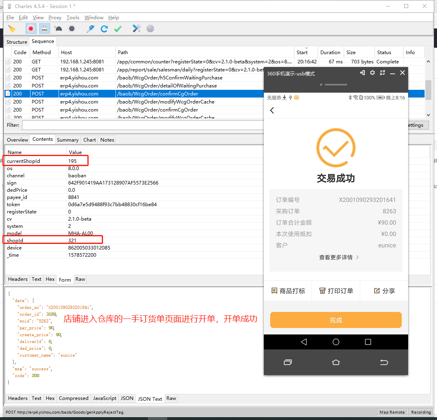Viewport: 437px width, 420px height.
Task: Open the Window menu
Action: (94, 18)
